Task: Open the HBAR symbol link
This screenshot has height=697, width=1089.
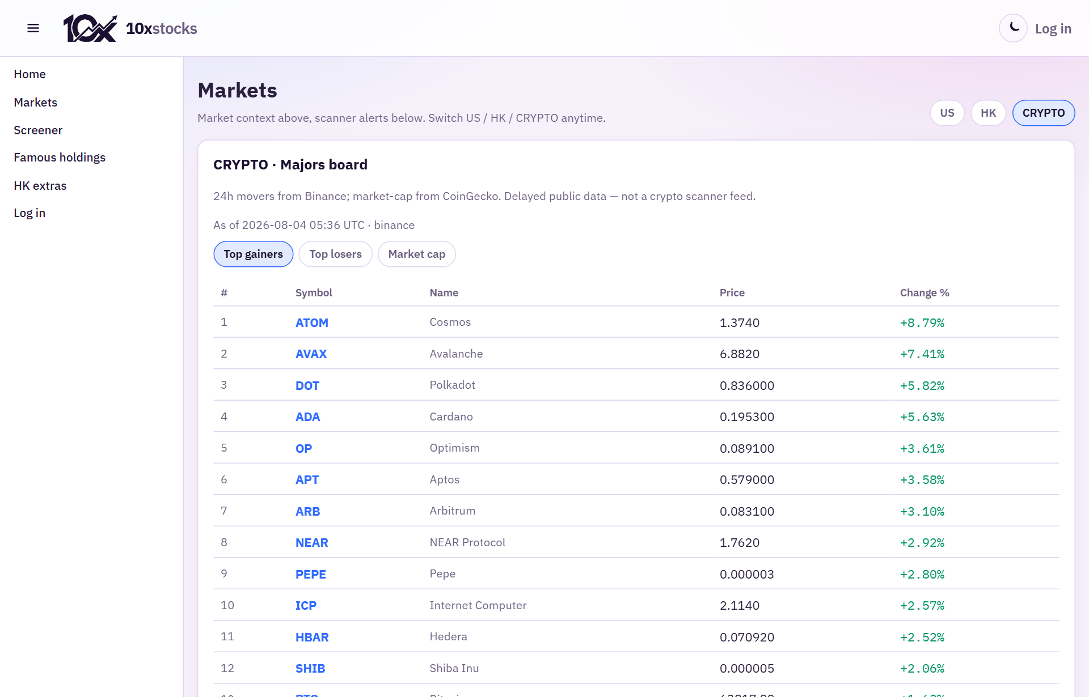Action: [x=312, y=637]
